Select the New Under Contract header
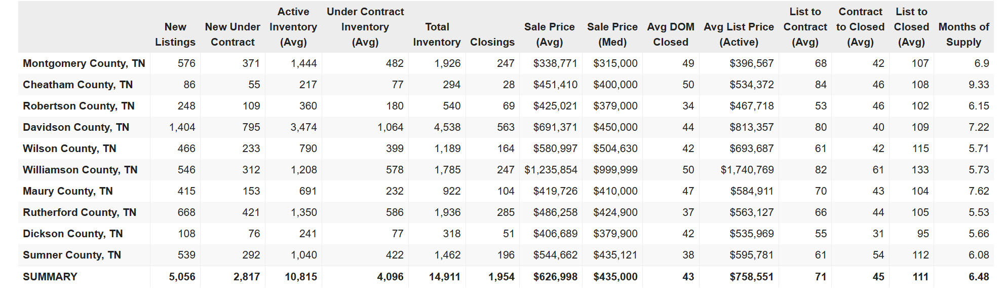 pos(233,34)
